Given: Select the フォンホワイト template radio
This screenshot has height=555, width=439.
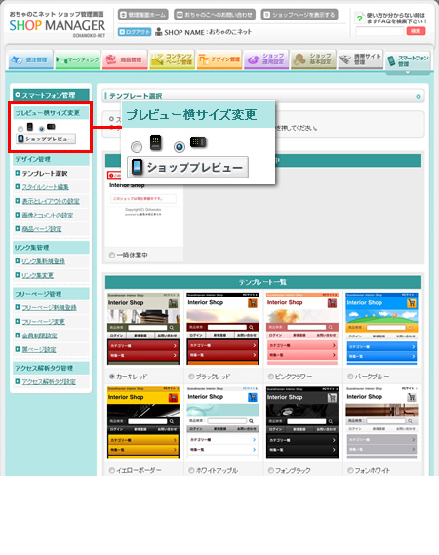Looking at the screenshot, I should (x=350, y=470).
